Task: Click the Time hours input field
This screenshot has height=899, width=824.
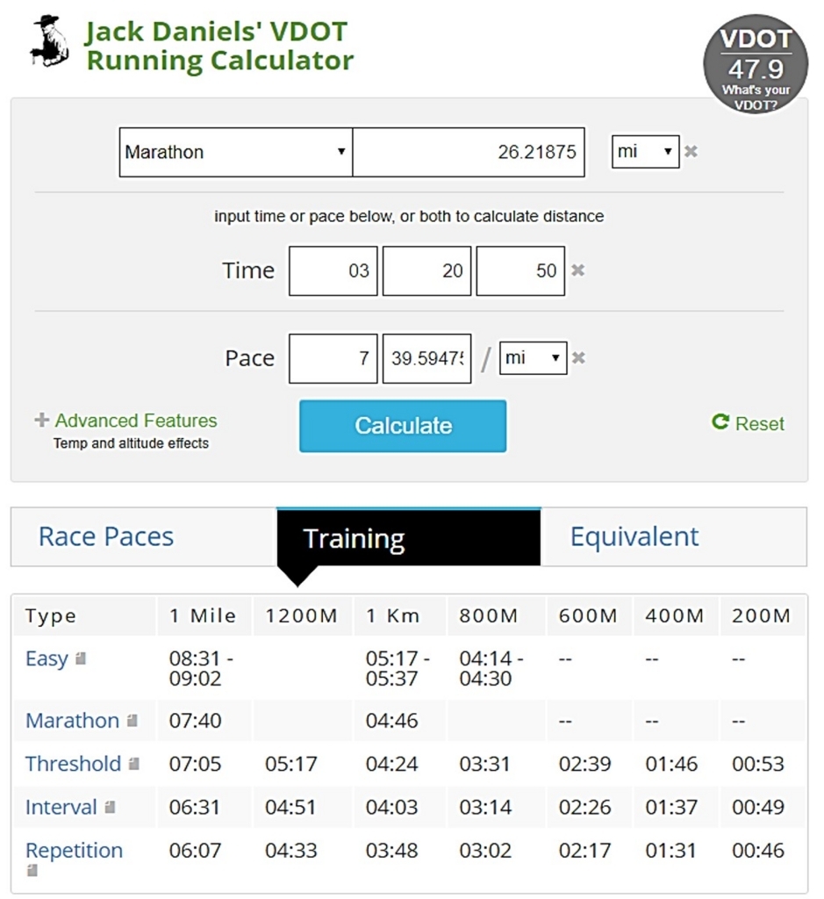Action: click(333, 270)
